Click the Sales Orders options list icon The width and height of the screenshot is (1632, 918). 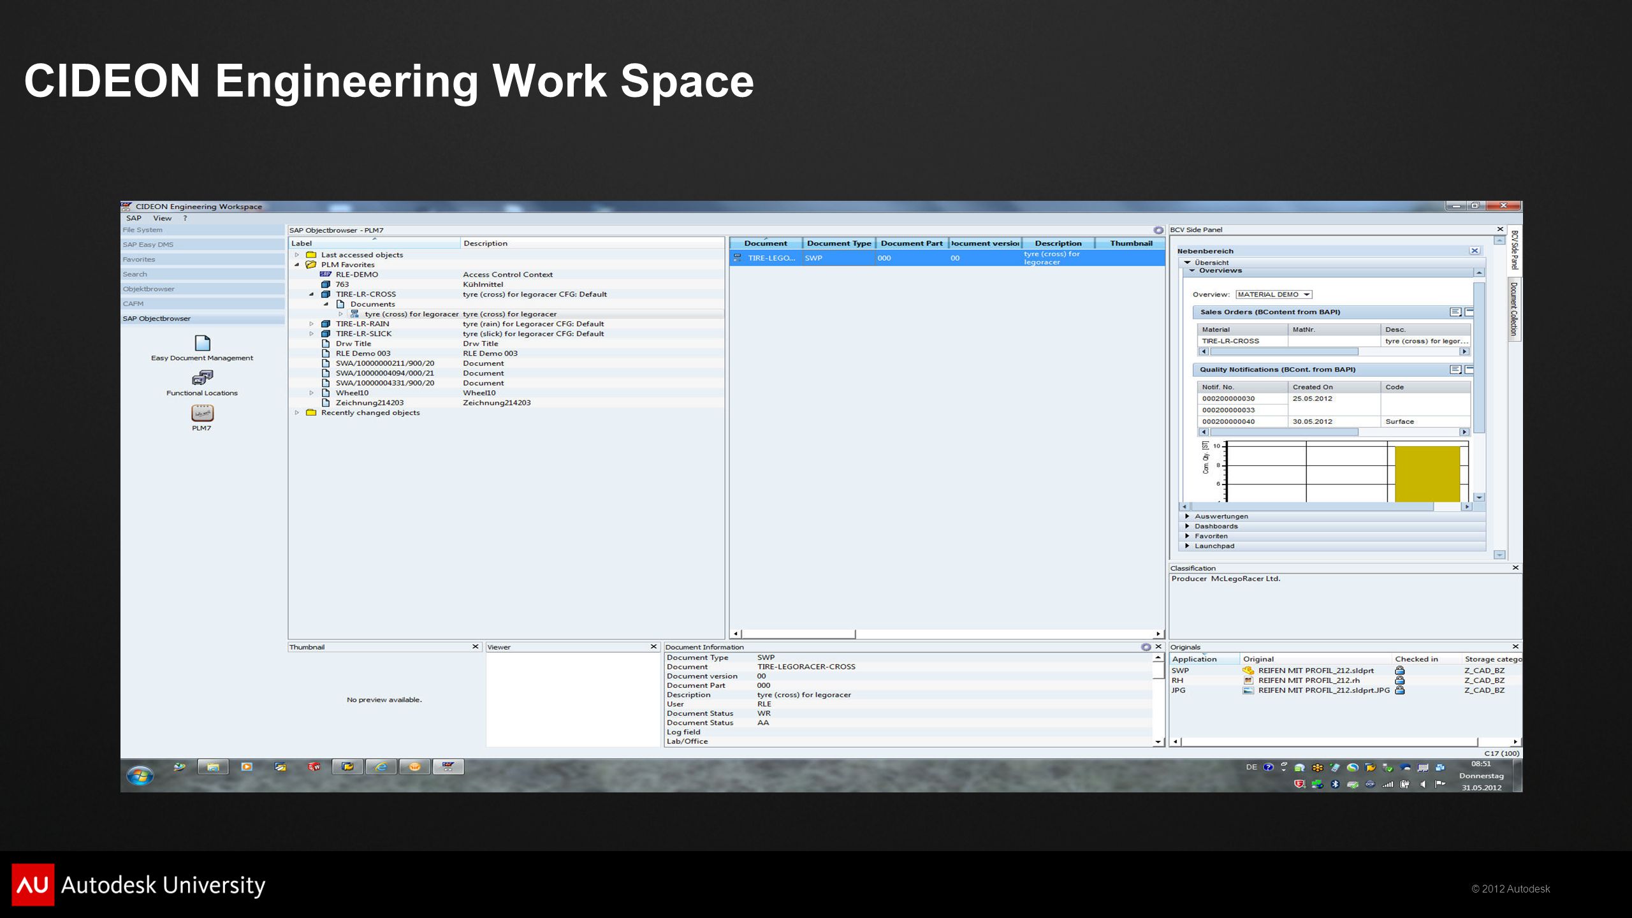pyautogui.click(x=1455, y=312)
